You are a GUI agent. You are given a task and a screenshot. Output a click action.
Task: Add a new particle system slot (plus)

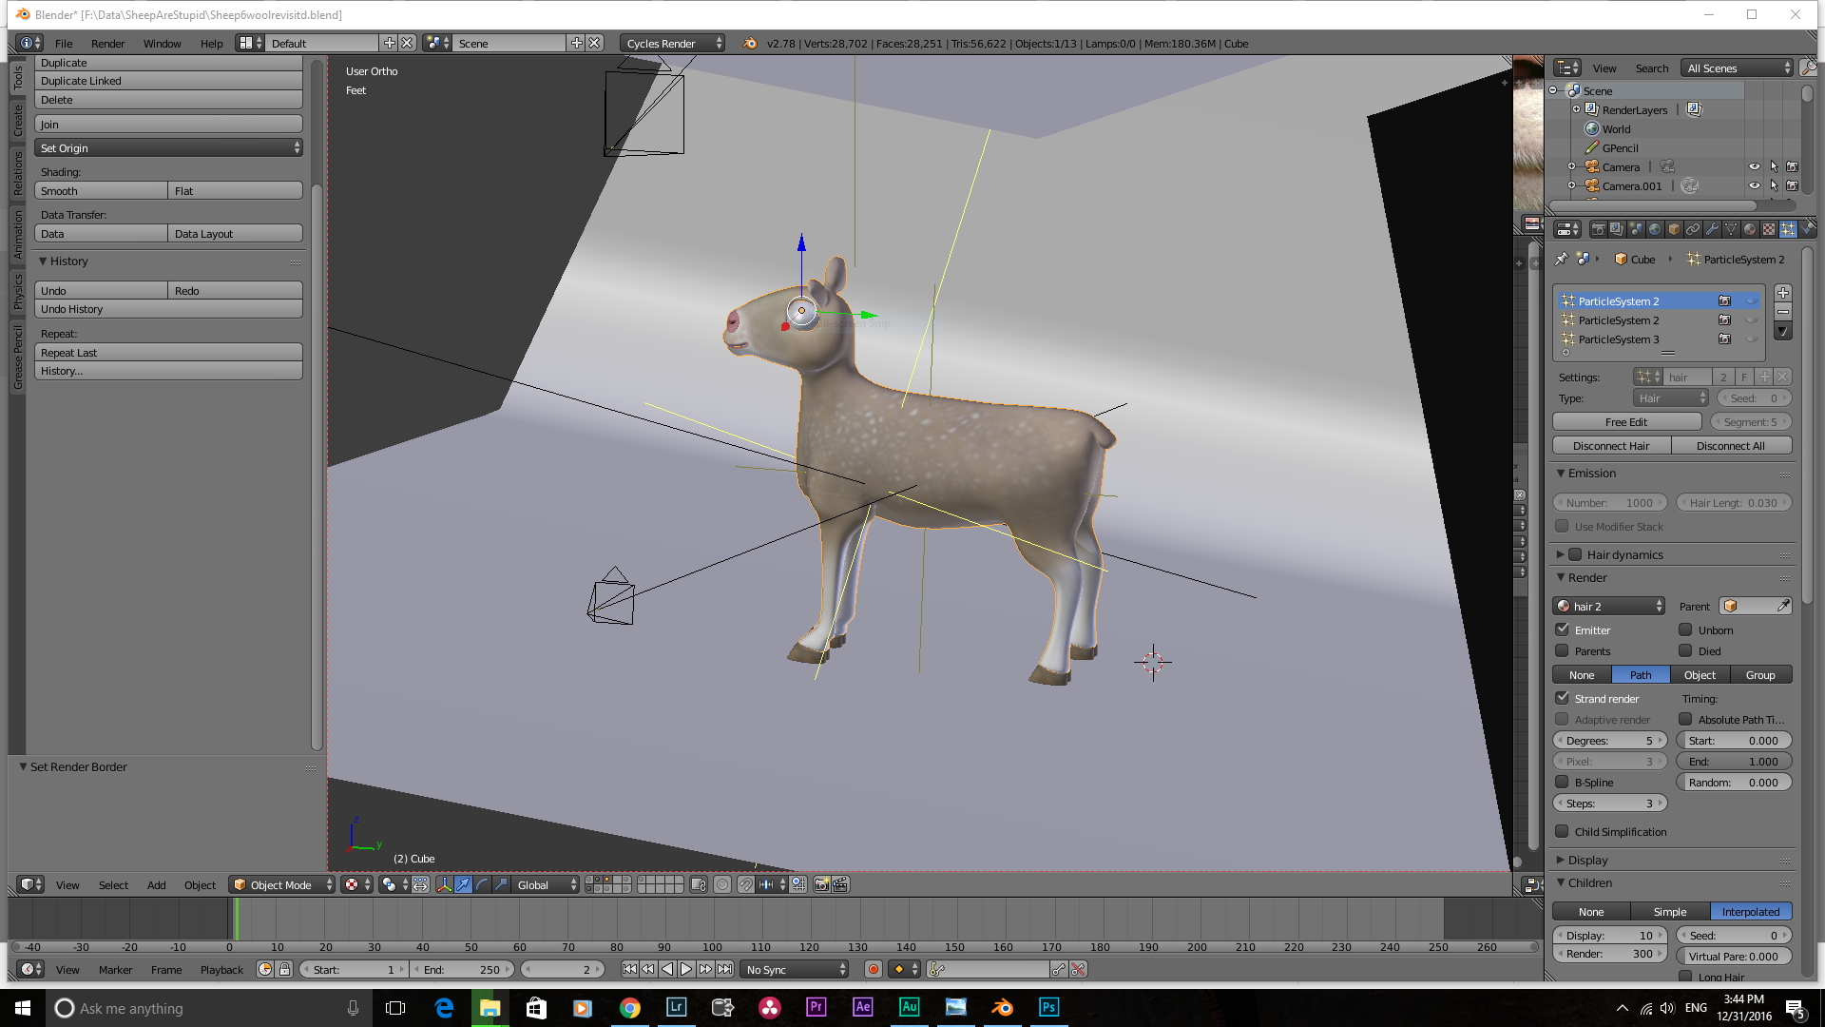(x=1783, y=293)
